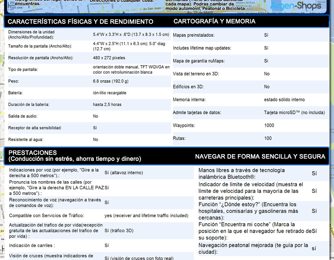This screenshot has width=334, height=260.
Task: Click the "No" value for Salida de audio
Action: click(95, 116)
